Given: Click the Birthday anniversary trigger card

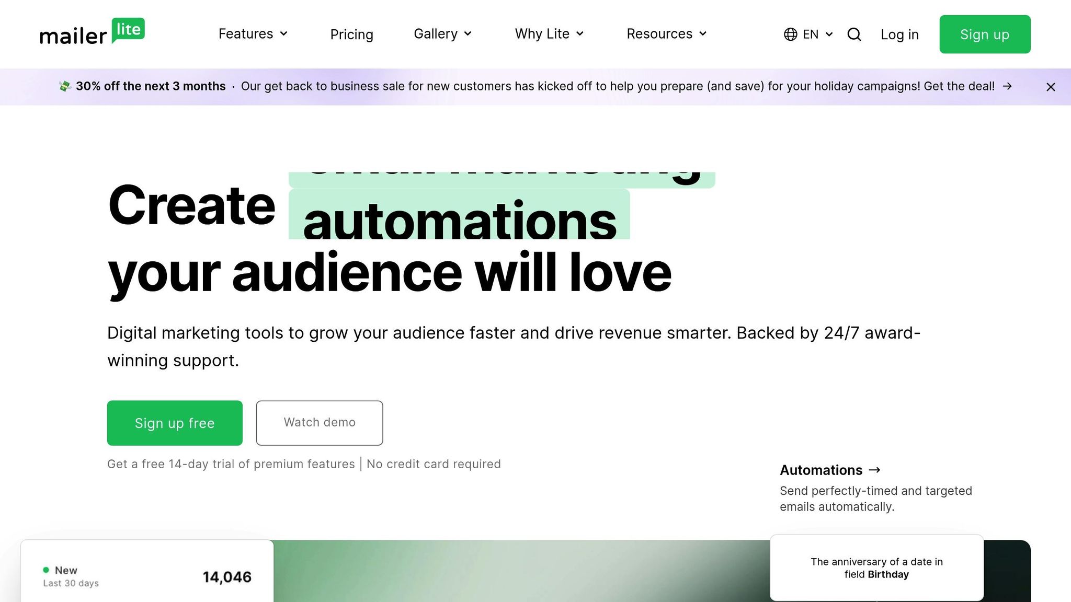Looking at the screenshot, I should pyautogui.click(x=876, y=568).
